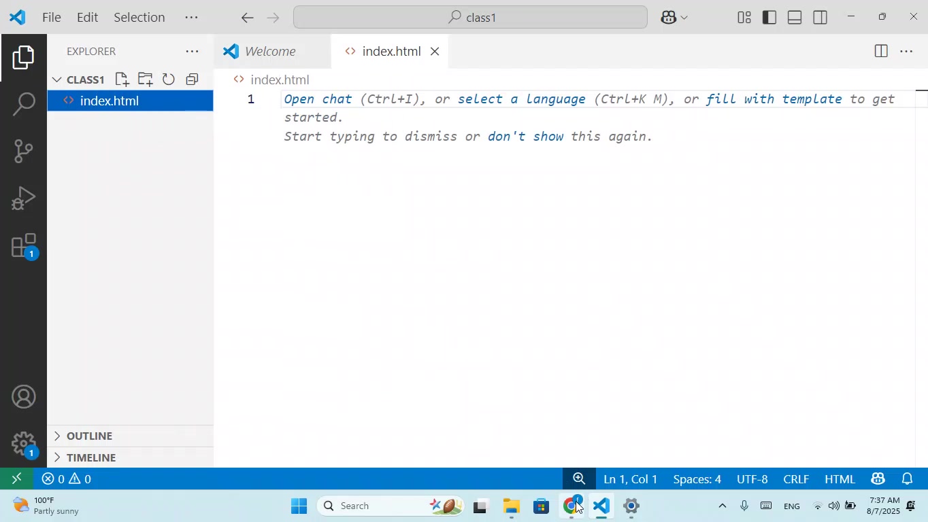Show hidden menu bar items
Viewport: 928px width, 522px height.
pos(192,18)
